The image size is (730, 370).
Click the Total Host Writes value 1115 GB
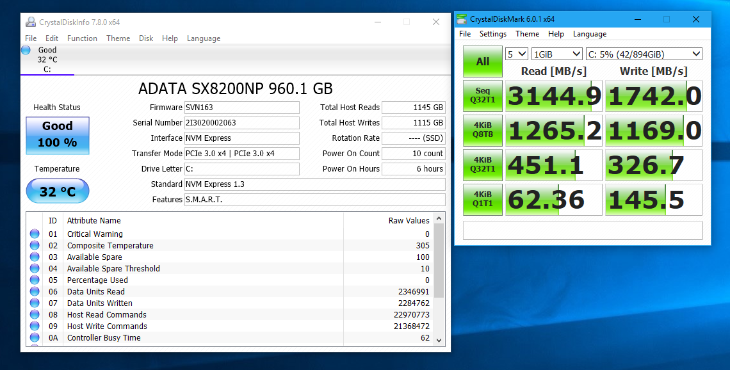pyautogui.click(x=414, y=122)
